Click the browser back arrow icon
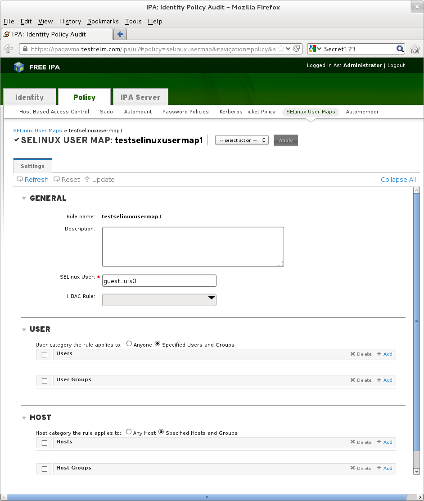The image size is (424, 501). [8, 49]
